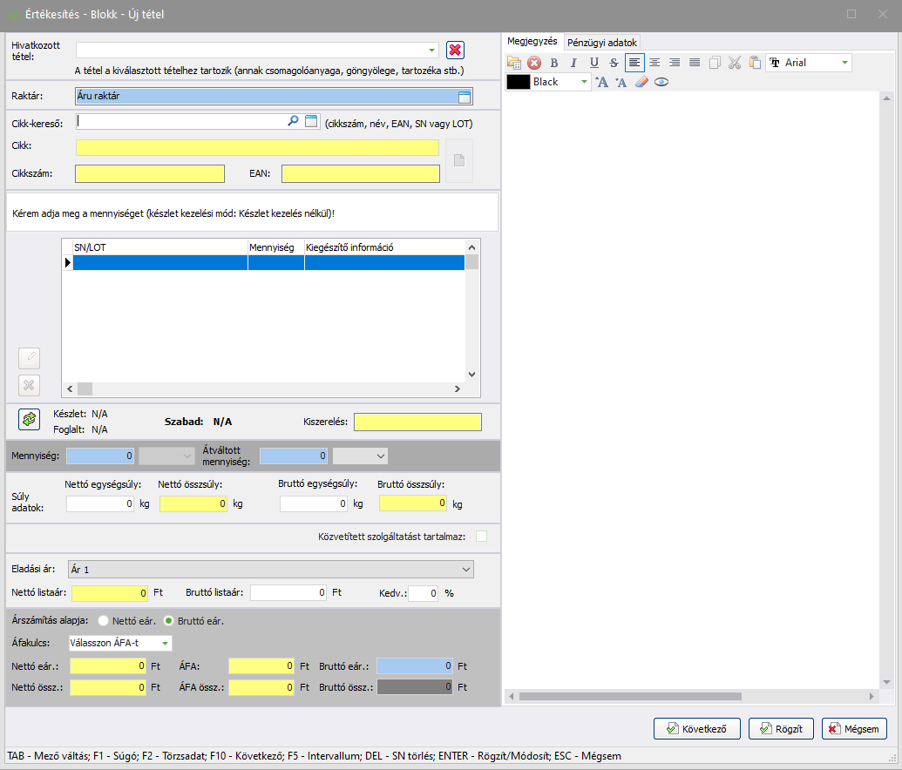This screenshot has height=770, width=902.
Task: Center-align the note text
Action: pos(654,63)
